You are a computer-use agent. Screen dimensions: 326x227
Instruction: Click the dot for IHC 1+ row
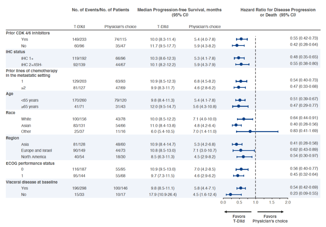tap(238, 58)
